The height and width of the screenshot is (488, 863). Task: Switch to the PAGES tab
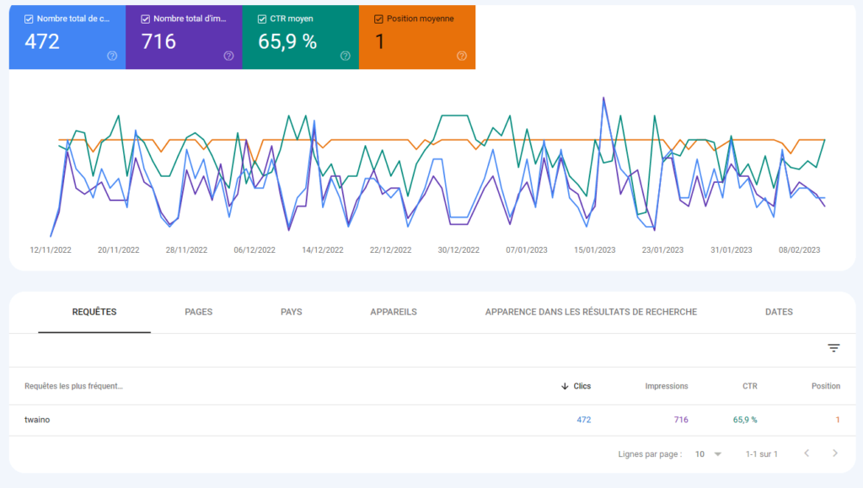(198, 312)
